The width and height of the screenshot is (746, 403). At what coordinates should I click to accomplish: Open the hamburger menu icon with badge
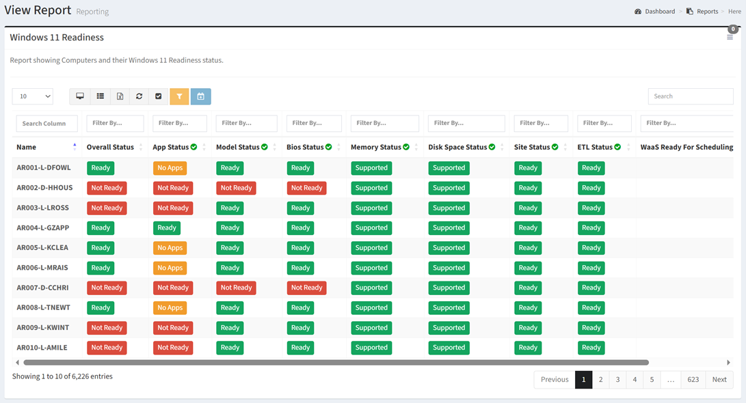pyautogui.click(x=730, y=37)
